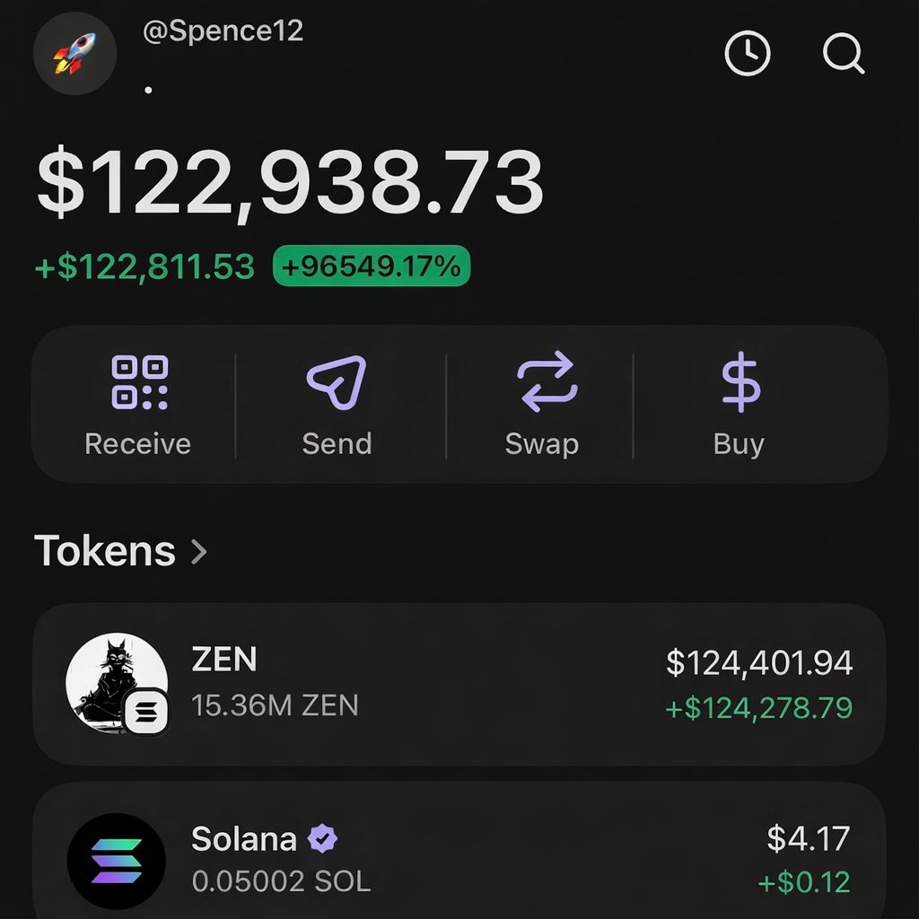Tap the Swap arrows icon
This screenshot has height=919, width=919.
[547, 383]
